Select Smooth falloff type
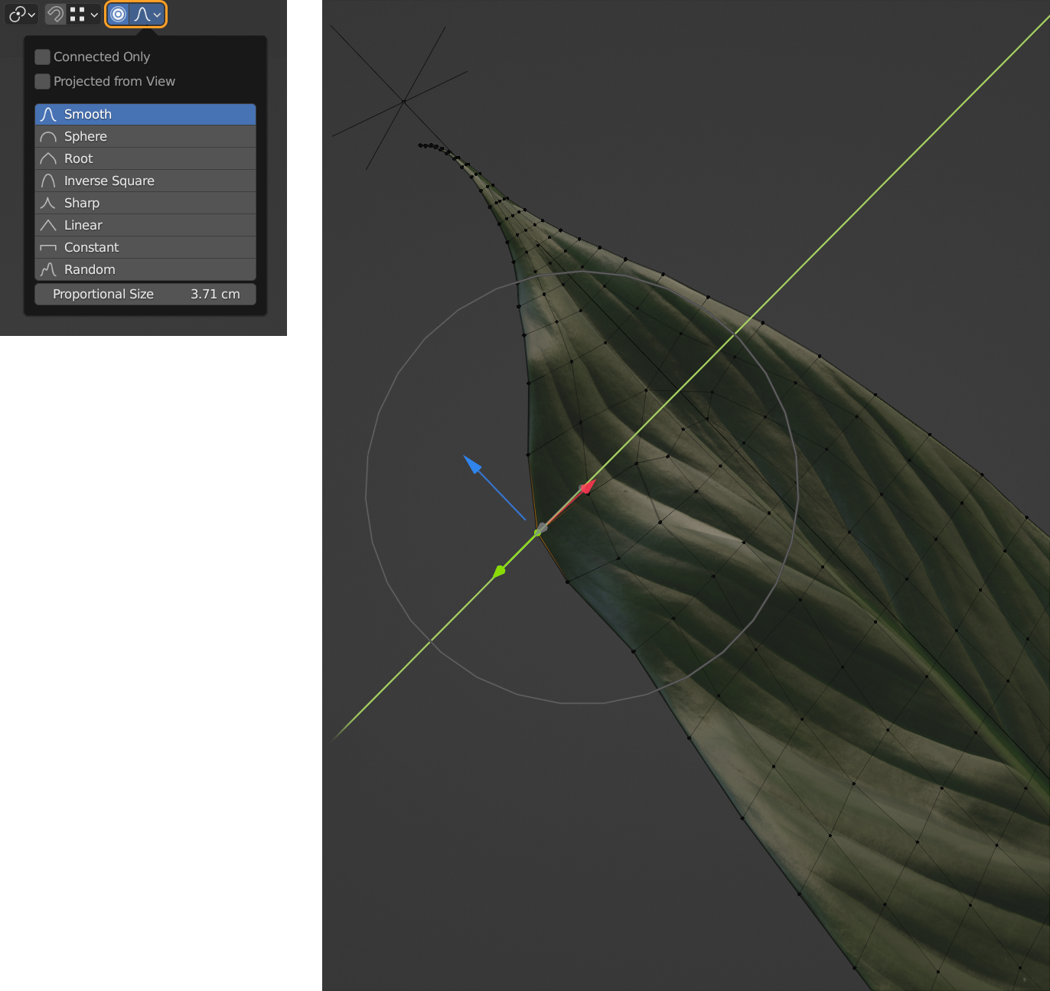This screenshot has height=991, width=1050. point(145,115)
